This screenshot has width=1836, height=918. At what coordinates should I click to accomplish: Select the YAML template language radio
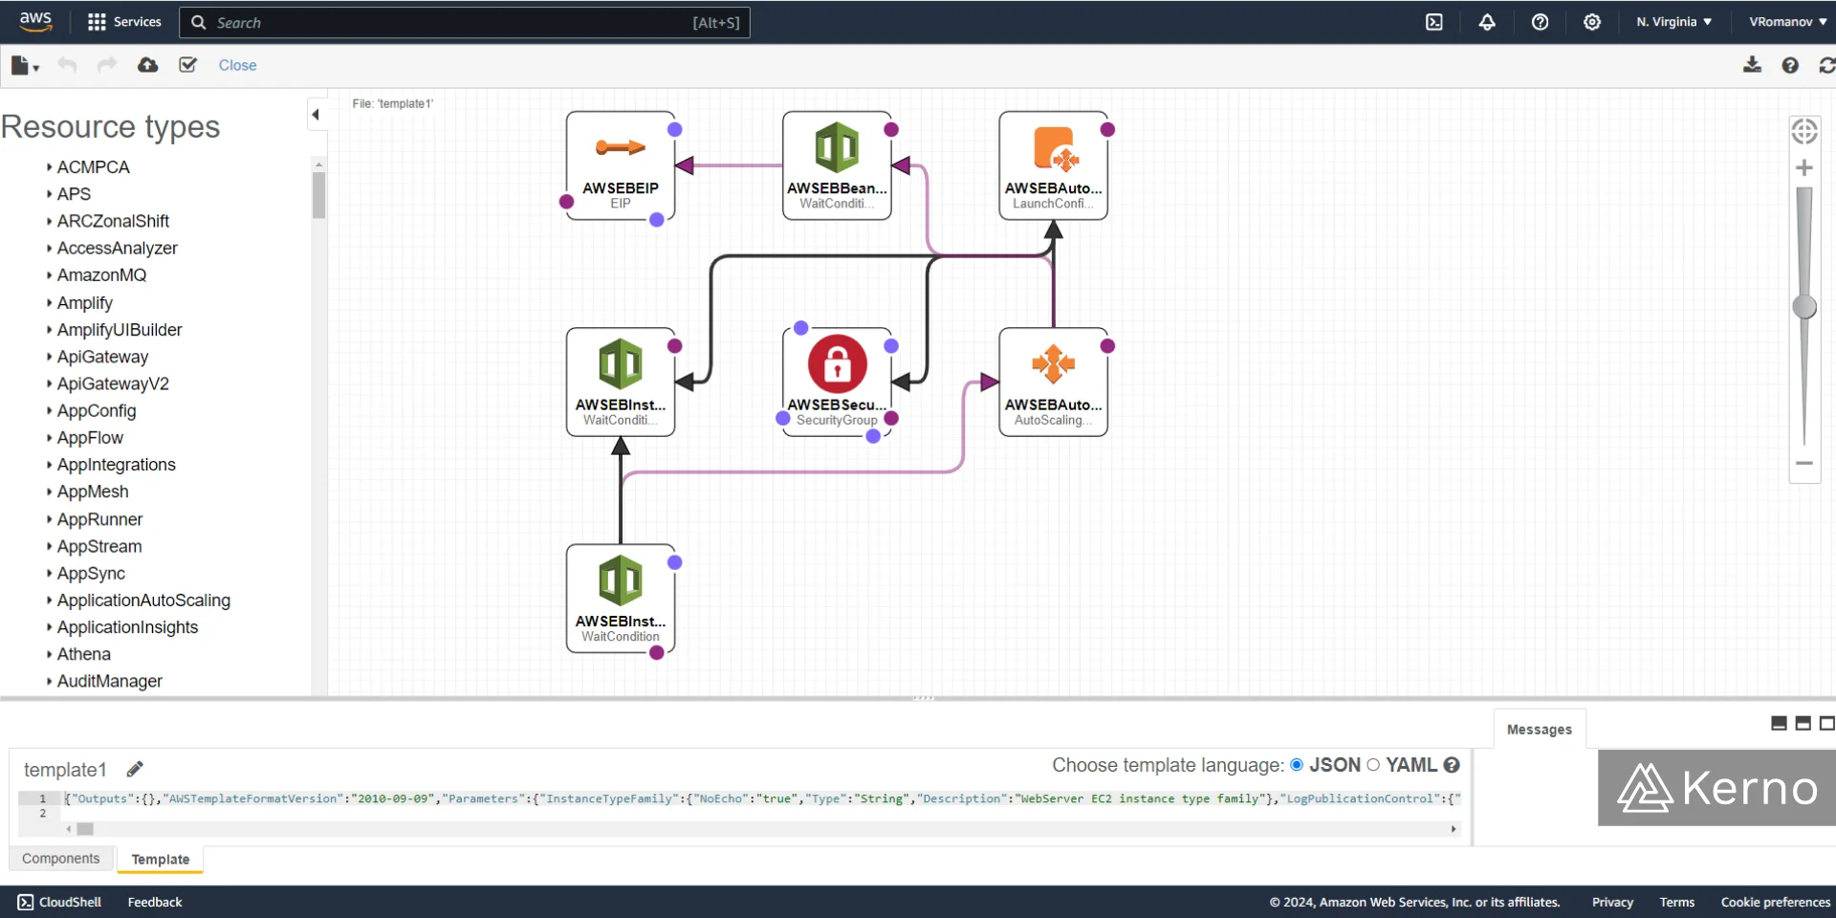point(1373,765)
